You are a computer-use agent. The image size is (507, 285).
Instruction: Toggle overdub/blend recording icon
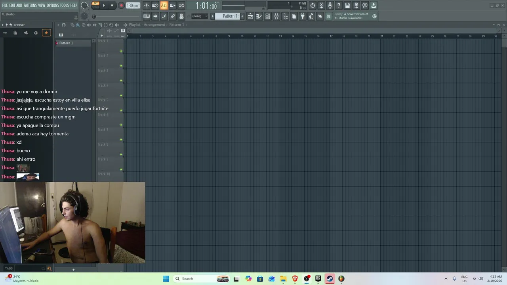(x=172, y=6)
